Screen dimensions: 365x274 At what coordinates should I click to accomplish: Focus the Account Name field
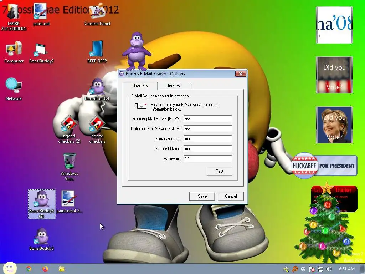coord(208,149)
